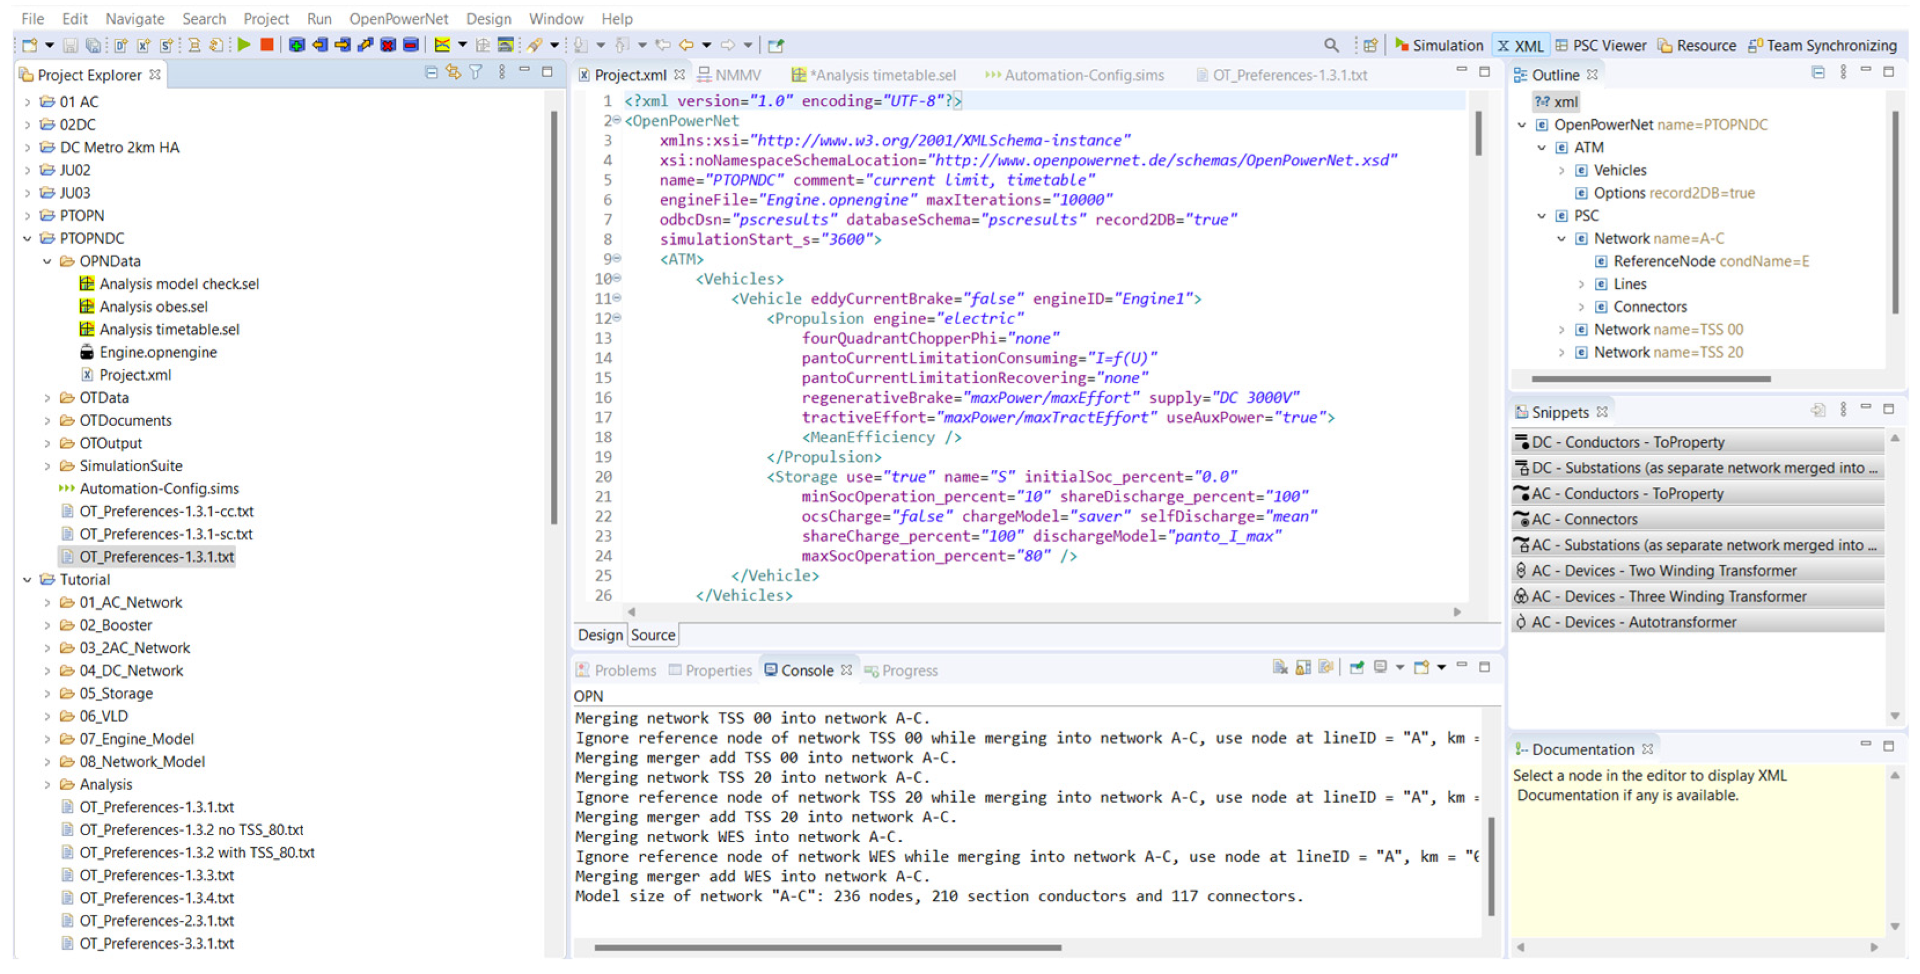The height and width of the screenshot is (974, 1920).
Task: Expand Network name=TSS 00 in Outline
Action: [1561, 329]
